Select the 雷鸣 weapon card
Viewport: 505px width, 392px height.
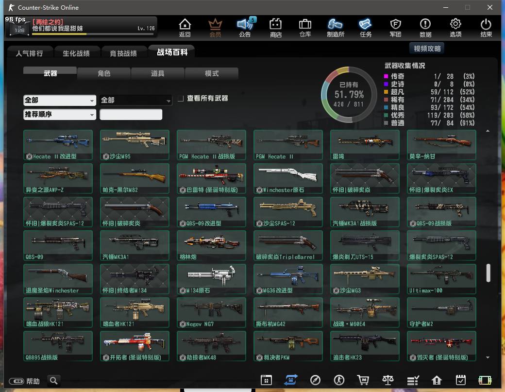point(365,145)
